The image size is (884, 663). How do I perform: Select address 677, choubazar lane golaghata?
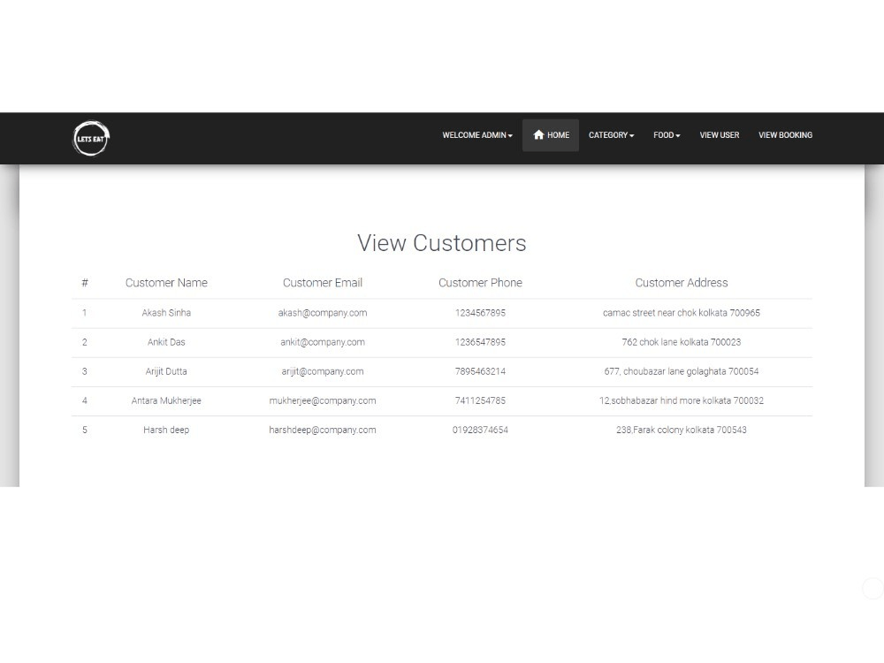click(665, 371)
